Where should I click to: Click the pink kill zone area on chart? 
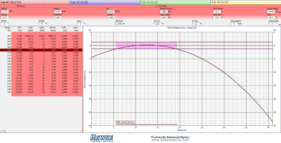tap(147, 45)
